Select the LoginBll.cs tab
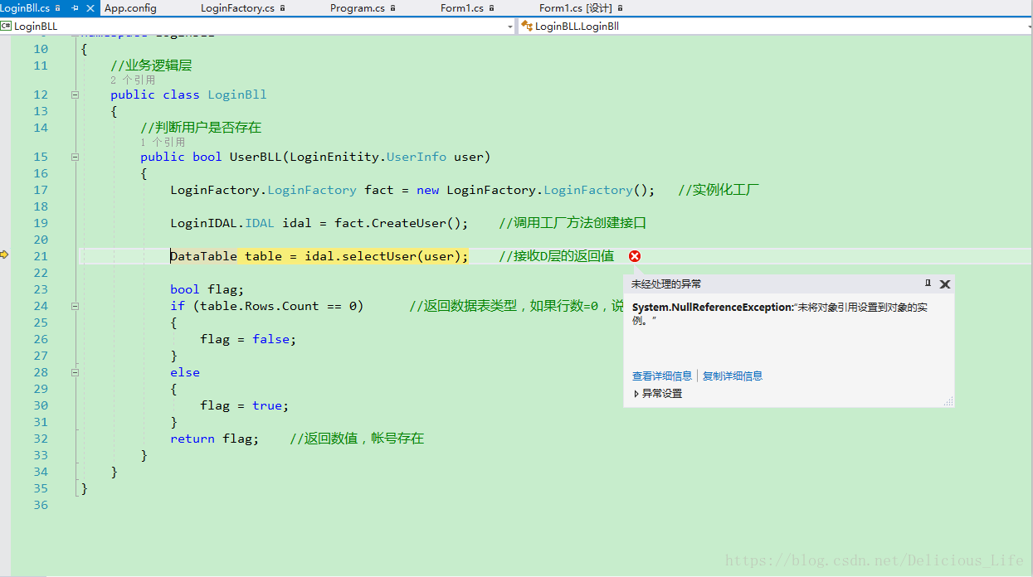The height and width of the screenshot is (577, 1033). coord(26,8)
